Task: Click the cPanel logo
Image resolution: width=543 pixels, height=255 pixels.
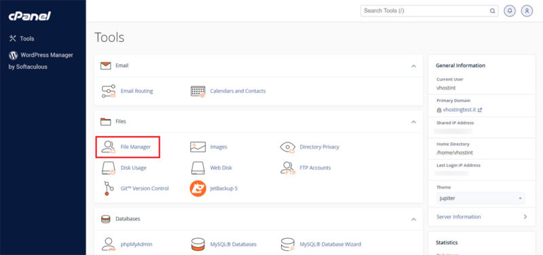Action: (30, 16)
